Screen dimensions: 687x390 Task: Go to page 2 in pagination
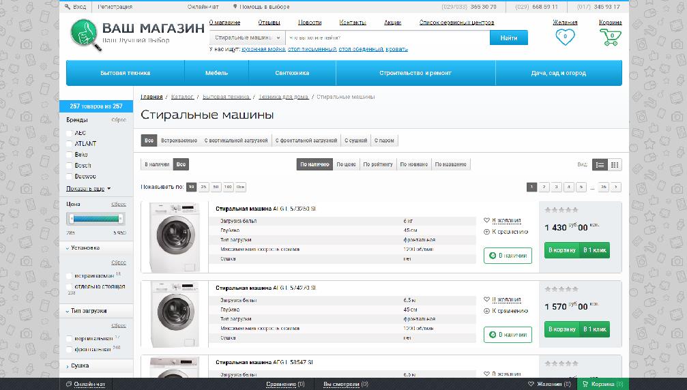pos(544,187)
